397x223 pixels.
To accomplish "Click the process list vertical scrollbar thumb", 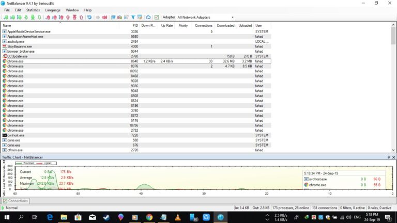I will (393, 36).
